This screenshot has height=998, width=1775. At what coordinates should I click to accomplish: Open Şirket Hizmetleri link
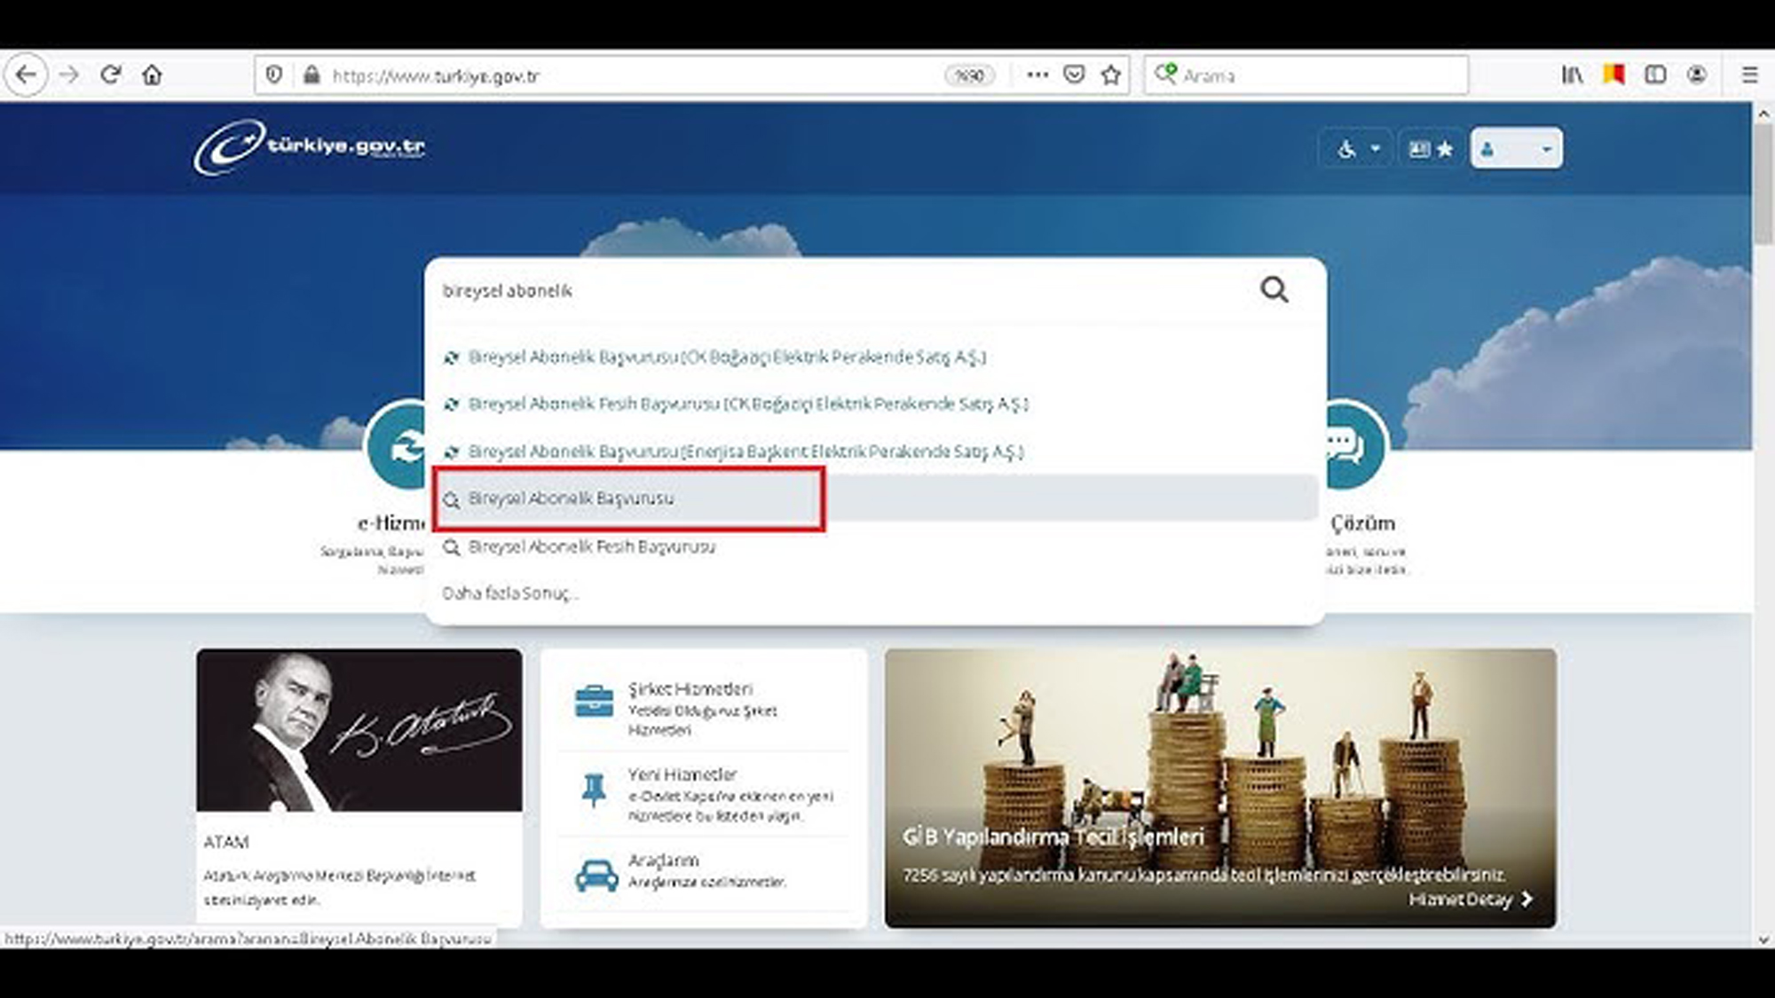[x=690, y=689]
